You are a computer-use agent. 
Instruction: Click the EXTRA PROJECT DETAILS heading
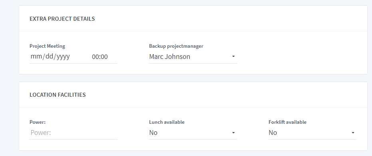(x=62, y=19)
